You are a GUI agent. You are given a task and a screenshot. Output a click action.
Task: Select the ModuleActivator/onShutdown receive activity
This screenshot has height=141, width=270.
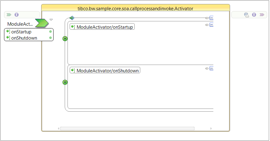click(105, 70)
